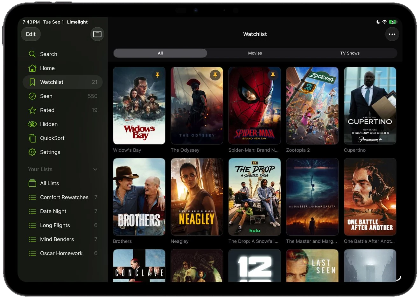This screenshot has width=420, height=299.
Task: Click the Home label in sidebar
Action: pyautogui.click(x=47, y=68)
